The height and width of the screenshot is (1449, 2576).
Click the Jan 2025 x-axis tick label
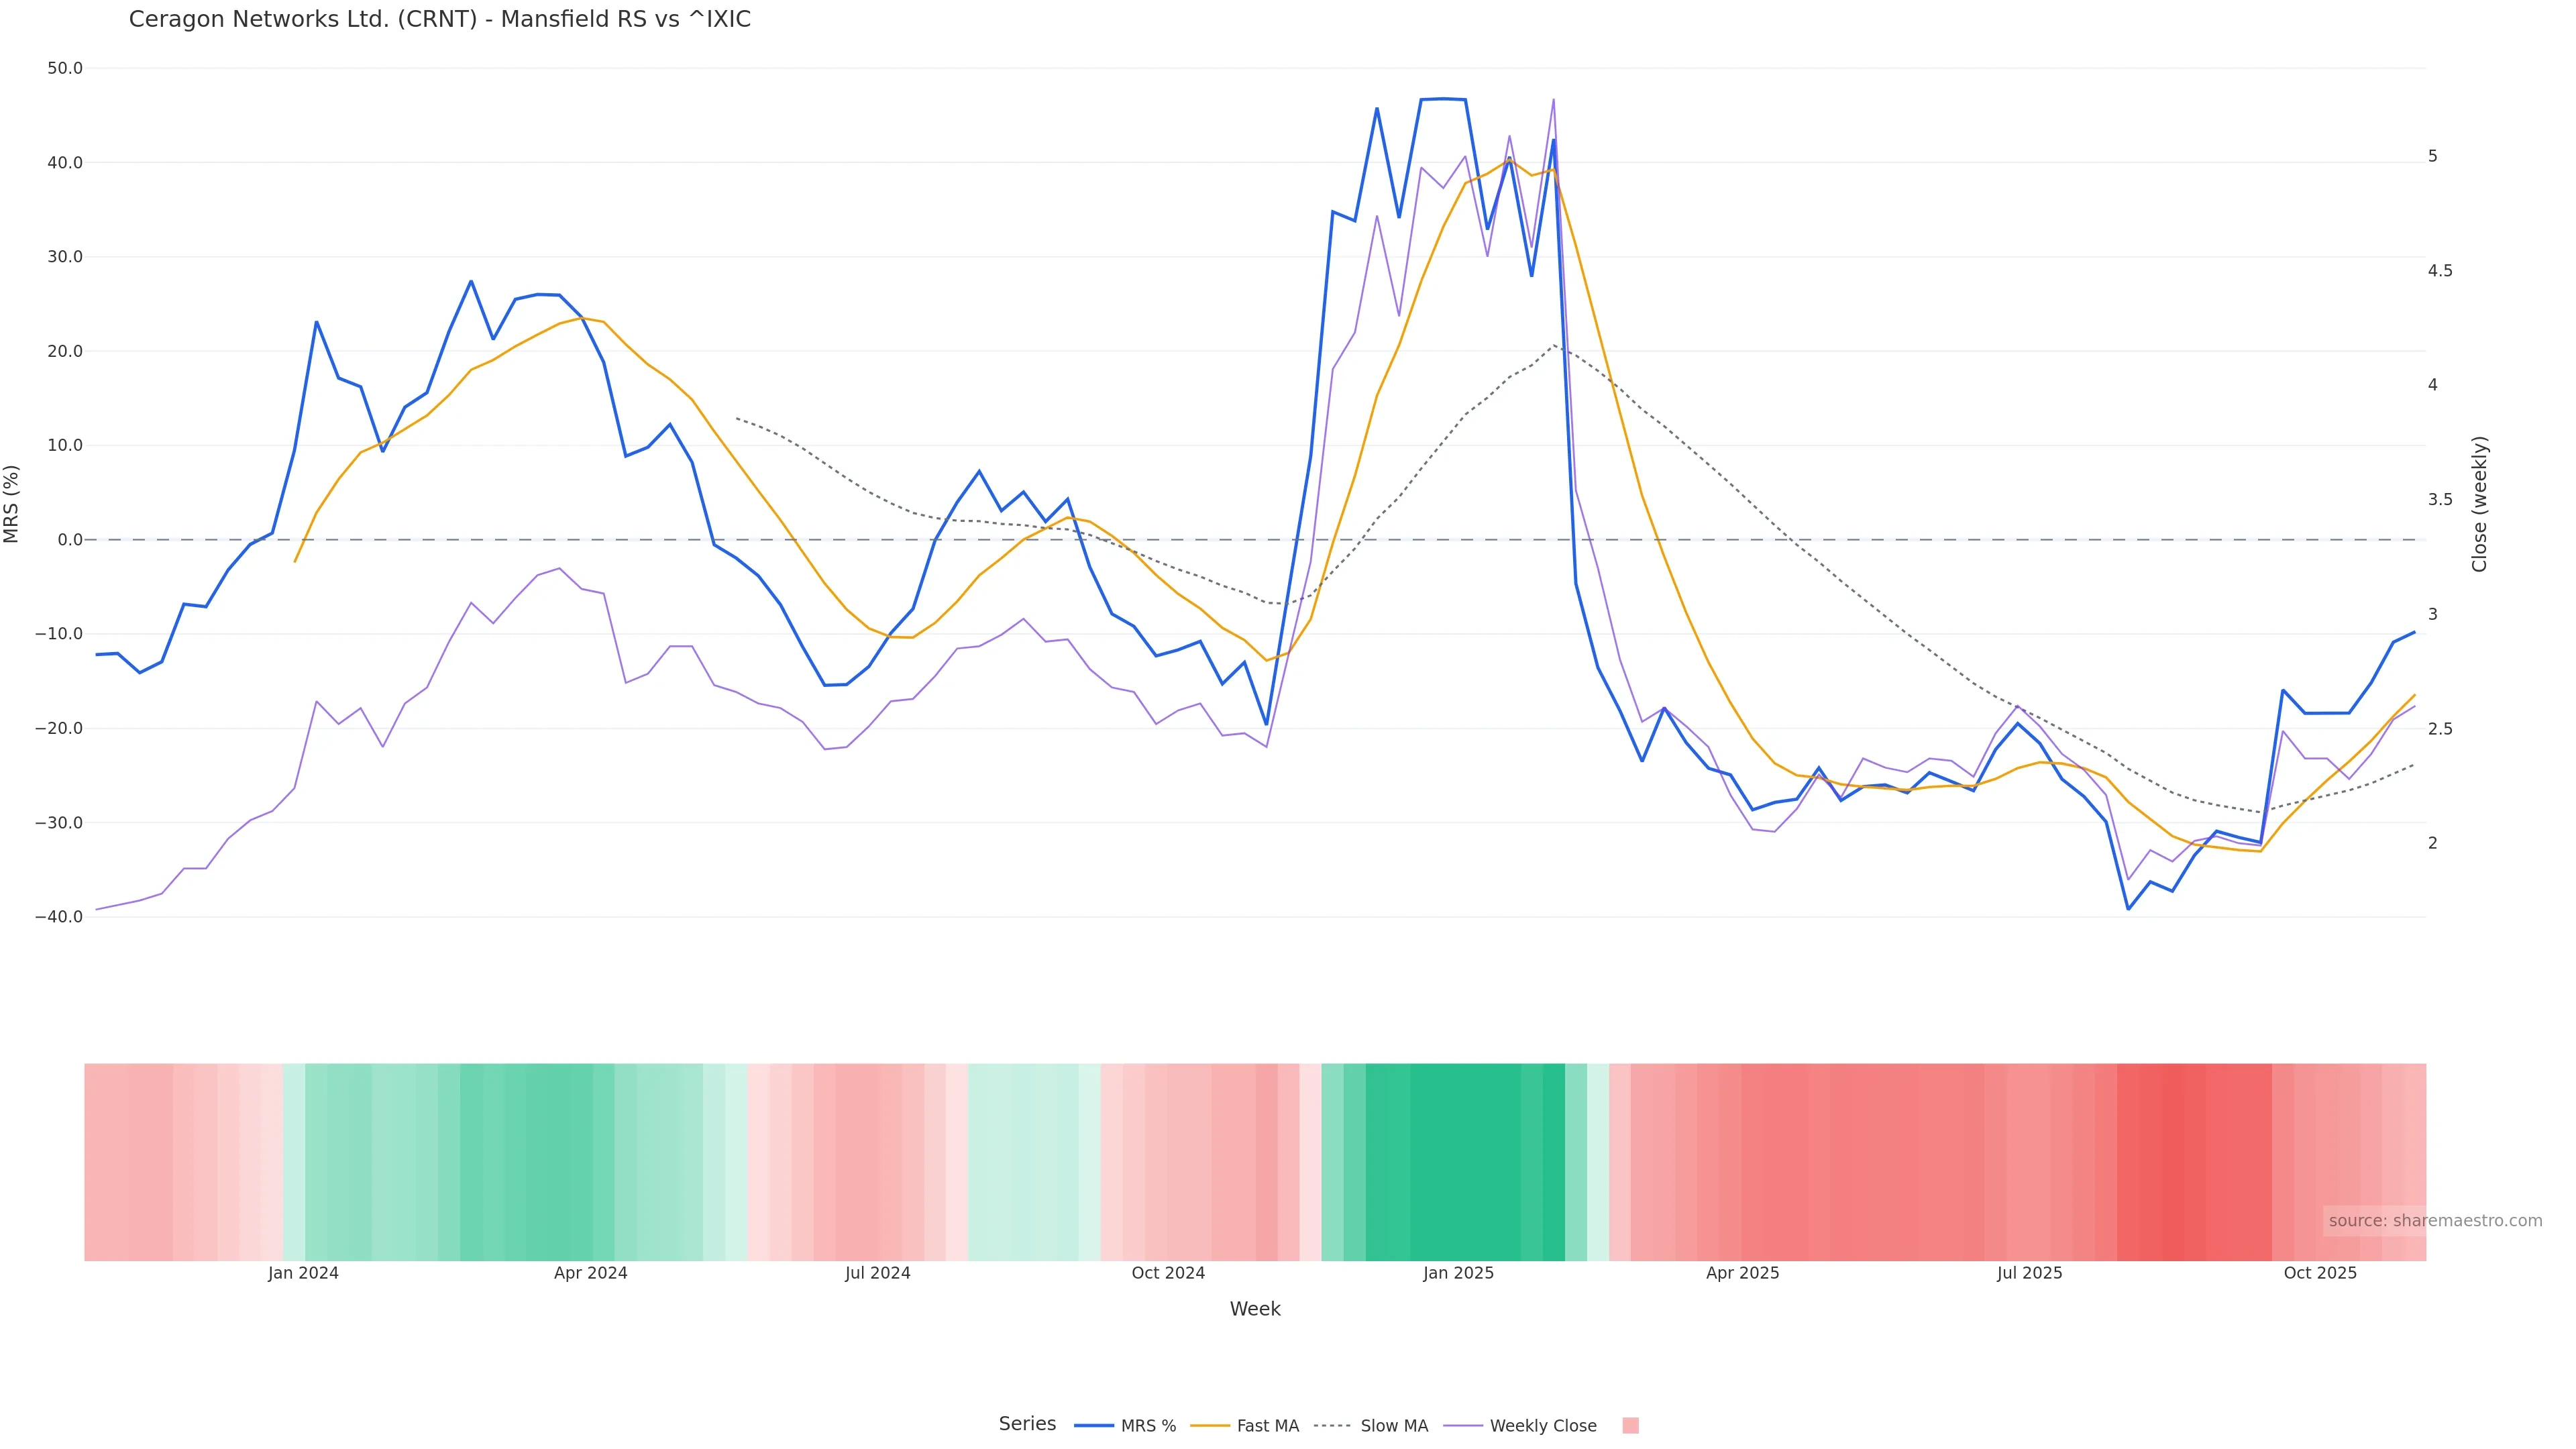(1458, 1274)
